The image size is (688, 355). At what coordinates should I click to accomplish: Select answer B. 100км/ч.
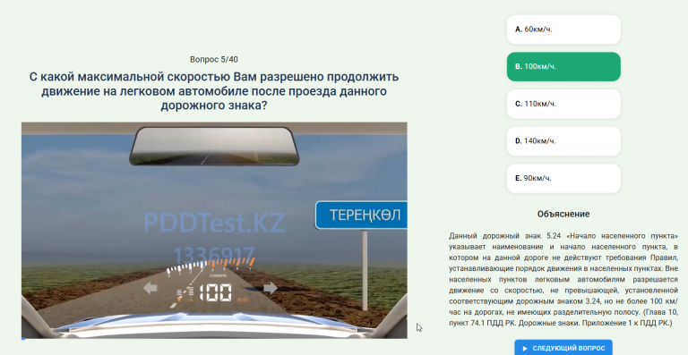tap(563, 66)
